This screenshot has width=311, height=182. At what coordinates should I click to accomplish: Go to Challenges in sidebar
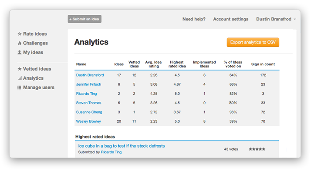tap(36, 43)
